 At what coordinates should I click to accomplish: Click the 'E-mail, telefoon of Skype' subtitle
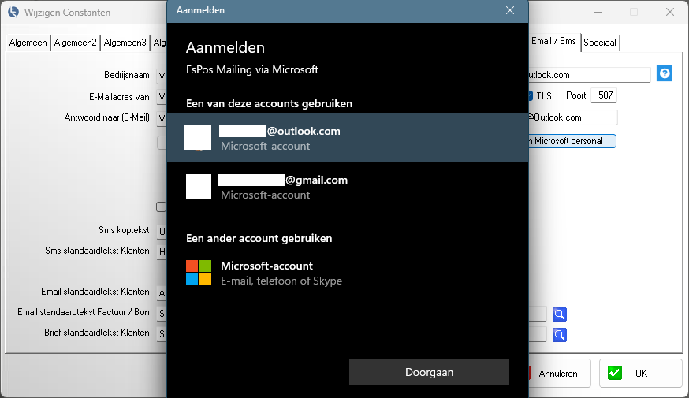(281, 281)
